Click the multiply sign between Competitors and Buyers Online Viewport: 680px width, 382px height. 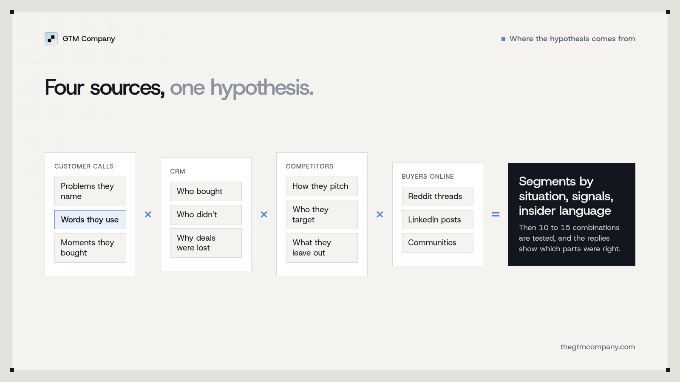(x=380, y=214)
